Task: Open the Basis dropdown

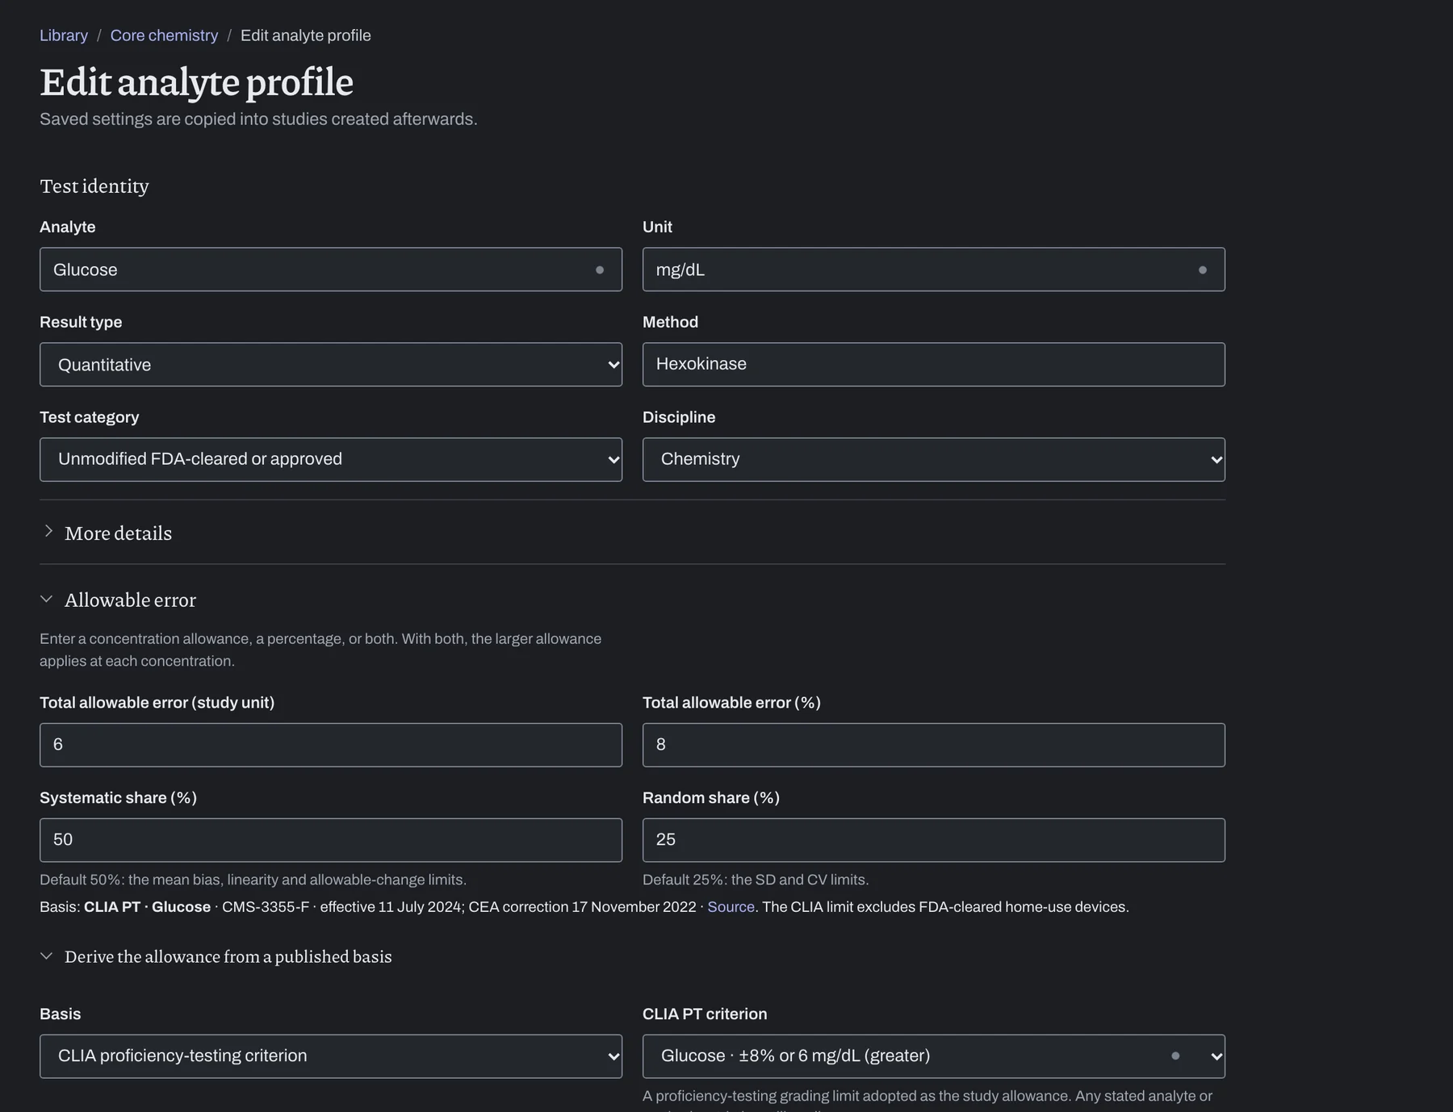Action: pos(331,1056)
